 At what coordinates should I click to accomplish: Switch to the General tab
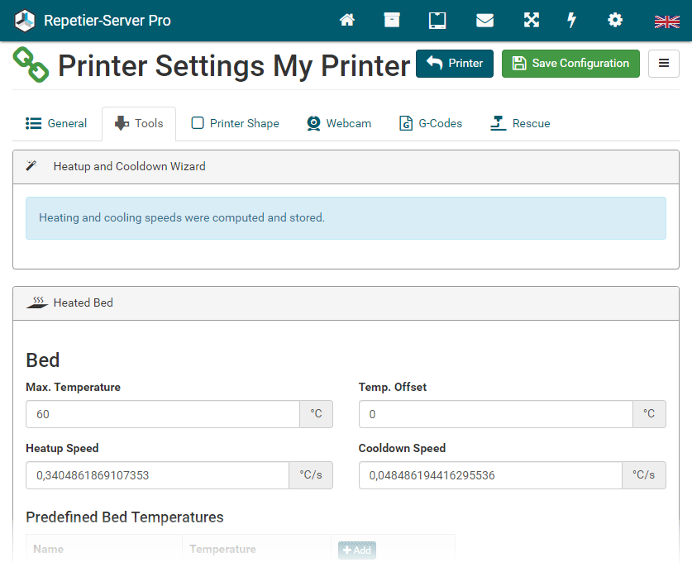pyautogui.click(x=56, y=124)
